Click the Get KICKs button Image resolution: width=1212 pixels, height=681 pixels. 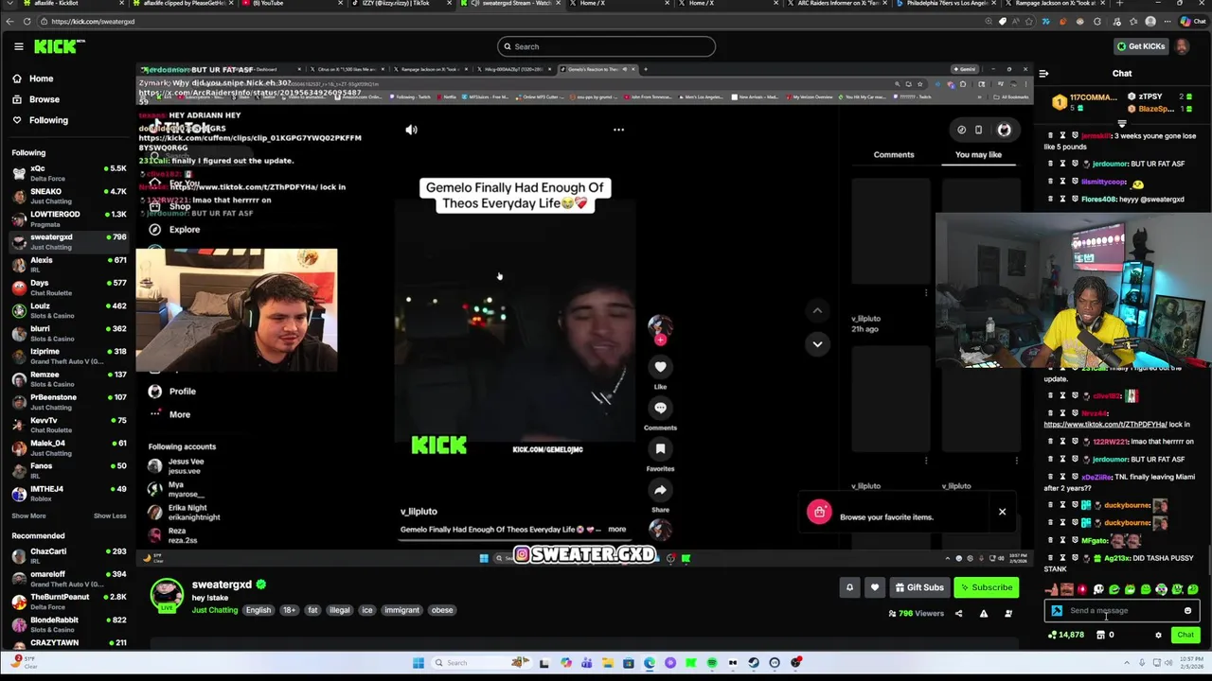click(1140, 46)
